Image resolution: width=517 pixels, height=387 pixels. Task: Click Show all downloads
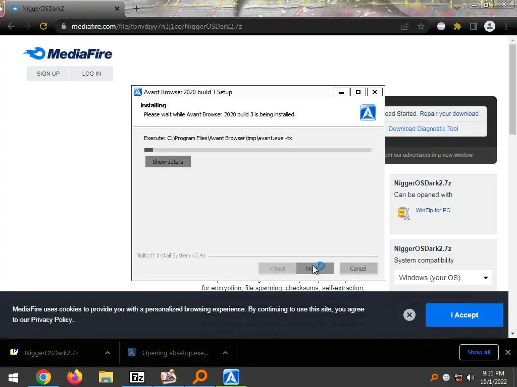(479, 352)
